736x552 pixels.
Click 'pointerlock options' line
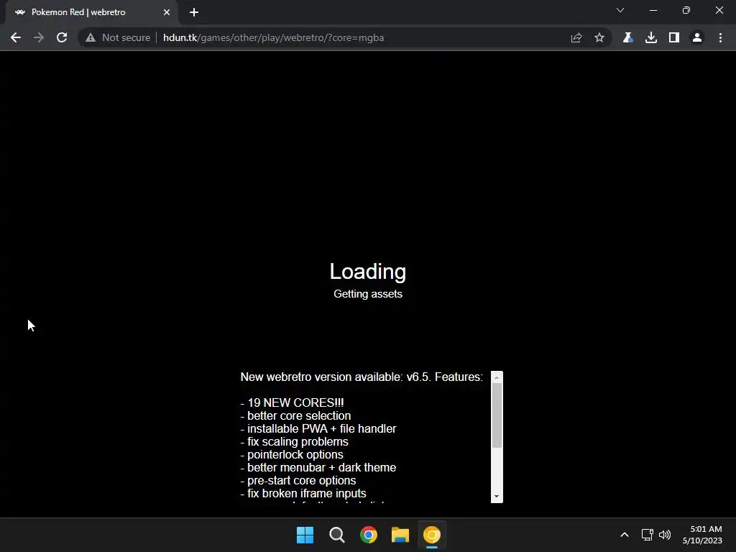pyautogui.click(x=292, y=454)
